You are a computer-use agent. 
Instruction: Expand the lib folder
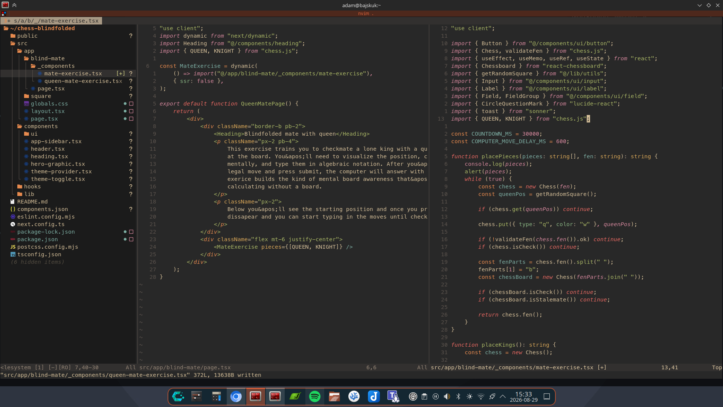point(26,194)
